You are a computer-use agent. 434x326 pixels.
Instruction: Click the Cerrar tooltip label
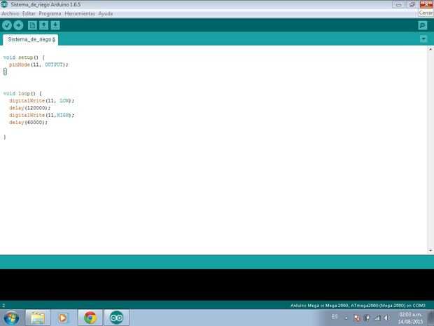pos(426,13)
